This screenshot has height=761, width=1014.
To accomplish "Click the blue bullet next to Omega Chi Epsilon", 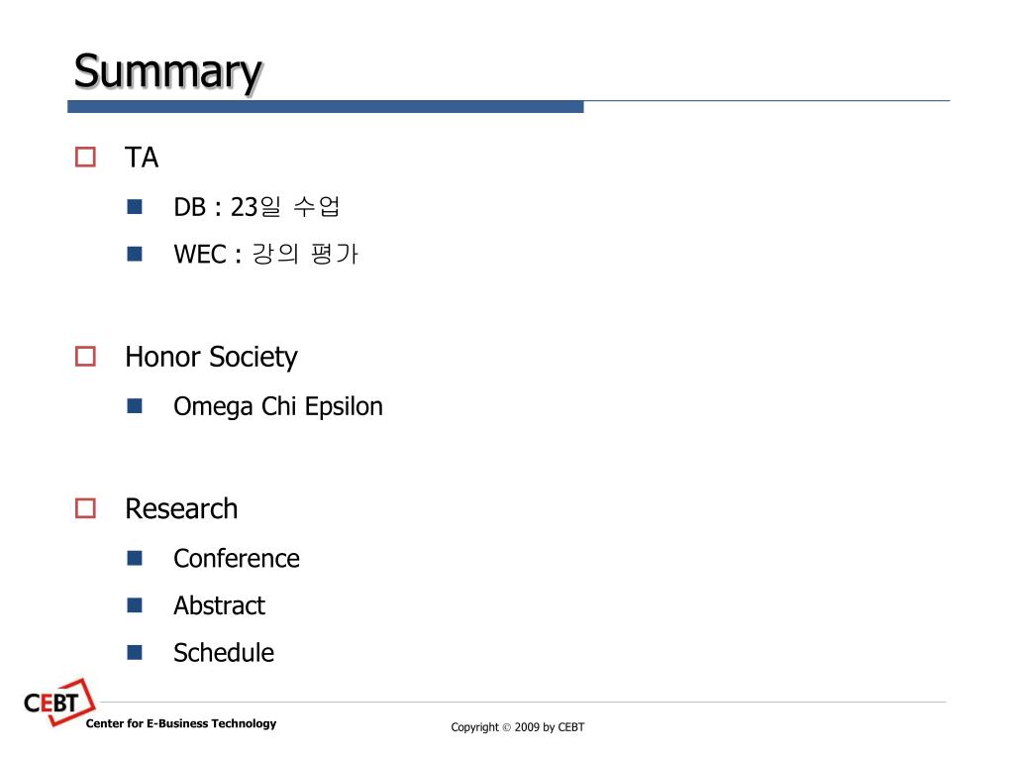I will pyautogui.click(x=135, y=405).
